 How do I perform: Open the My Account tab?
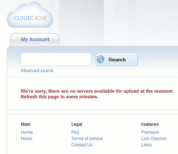coord(35,40)
